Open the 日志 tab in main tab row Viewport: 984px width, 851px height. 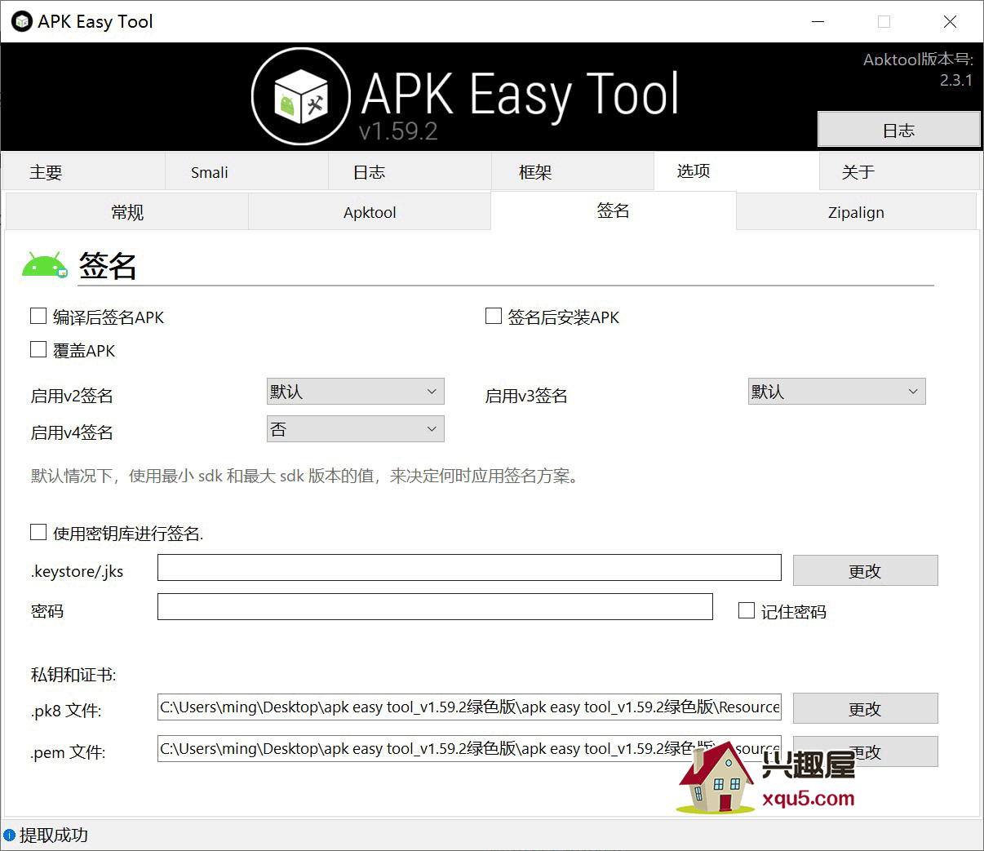[x=410, y=172]
